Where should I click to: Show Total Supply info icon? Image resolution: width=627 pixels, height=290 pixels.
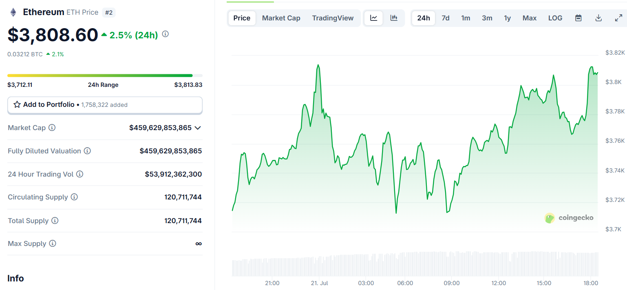click(55, 221)
